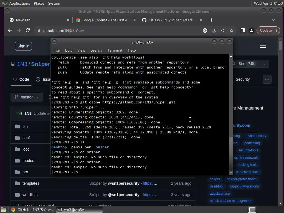Click the taskbar show desktop icon
This screenshot has width=284, height=213.
coord(3,210)
